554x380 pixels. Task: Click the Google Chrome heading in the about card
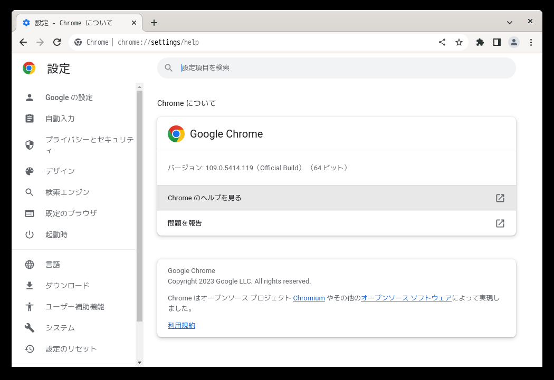pos(226,134)
